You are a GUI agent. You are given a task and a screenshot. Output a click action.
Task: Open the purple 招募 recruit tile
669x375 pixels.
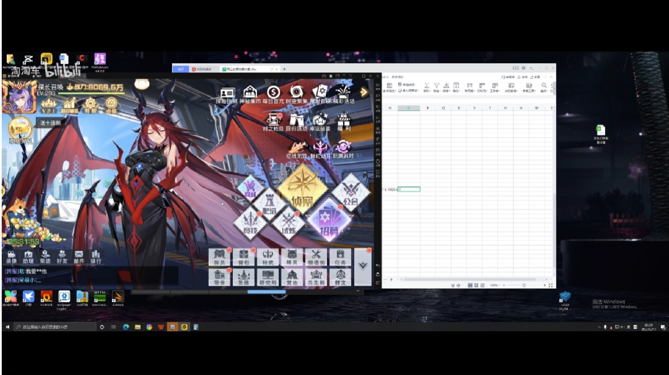click(329, 220)
